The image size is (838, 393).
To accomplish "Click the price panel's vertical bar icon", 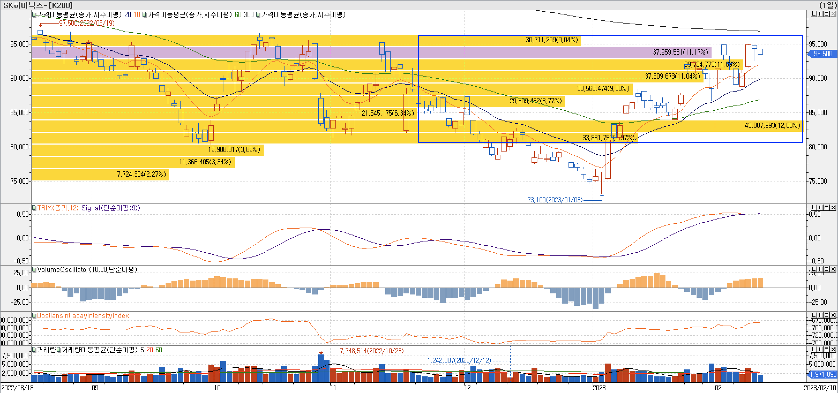I will pyautogui.click(x=820, y=14).
